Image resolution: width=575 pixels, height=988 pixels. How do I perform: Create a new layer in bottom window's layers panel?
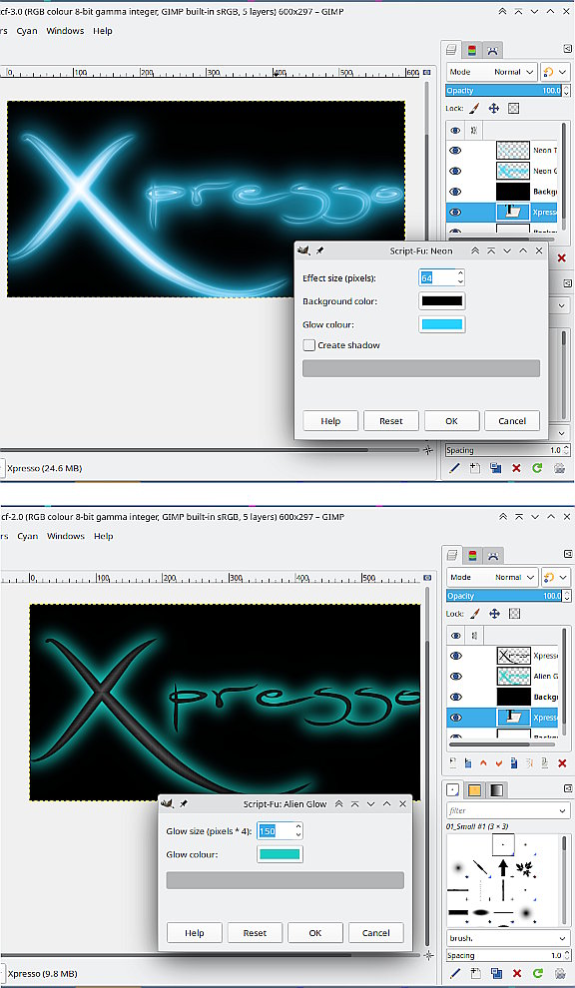452,763
